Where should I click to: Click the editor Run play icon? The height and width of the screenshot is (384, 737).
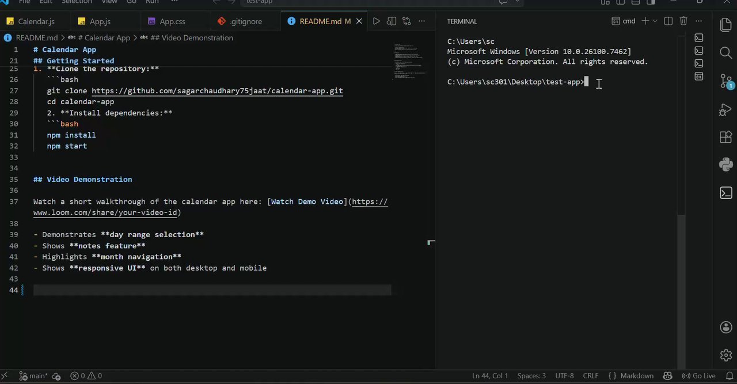coord(376,21)
